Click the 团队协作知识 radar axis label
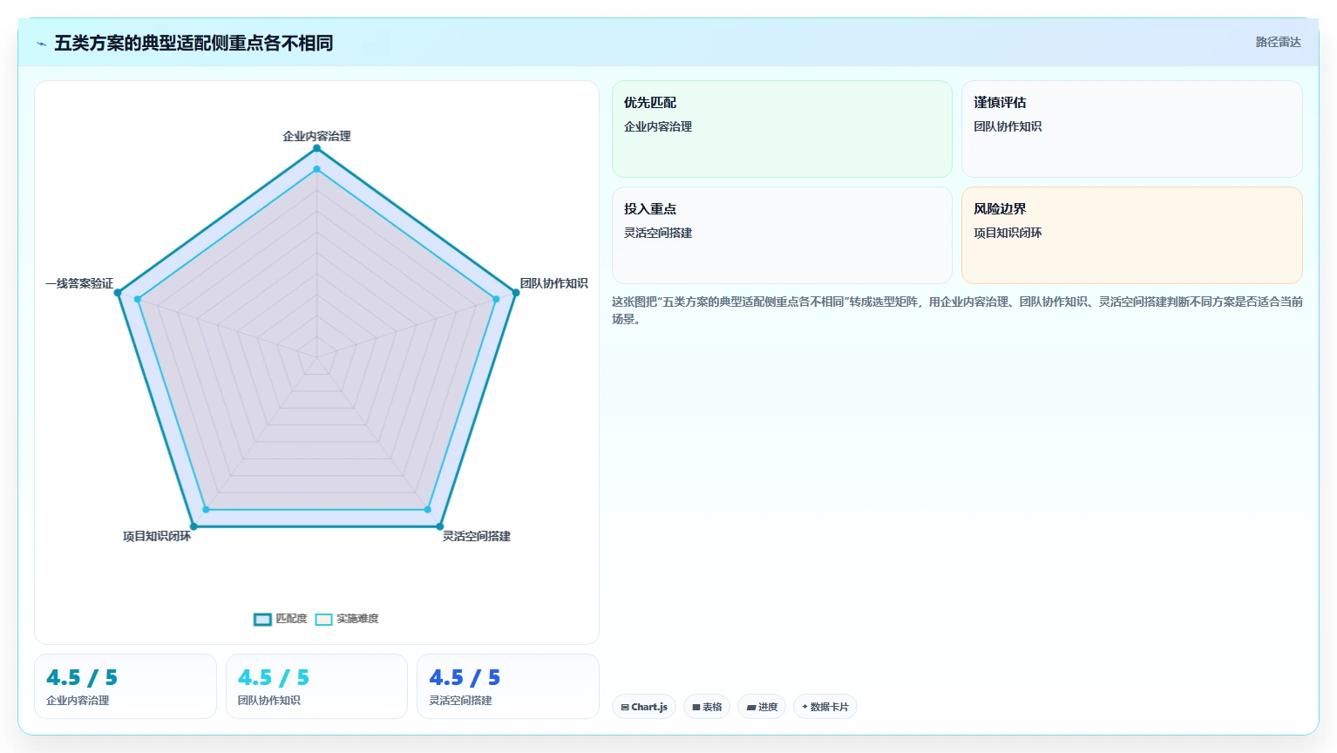1337x753 pixels. tap(553, 283)
